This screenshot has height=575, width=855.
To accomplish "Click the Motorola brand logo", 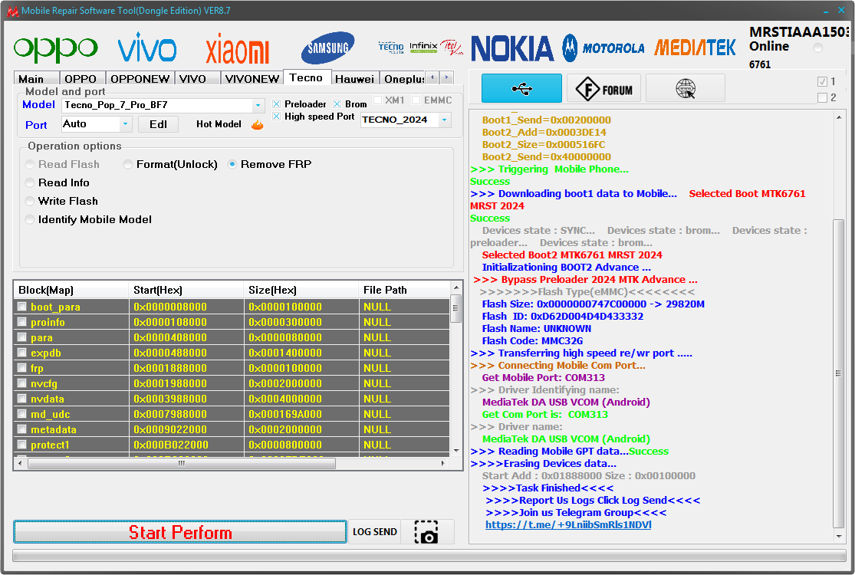I will click(603, 48).
